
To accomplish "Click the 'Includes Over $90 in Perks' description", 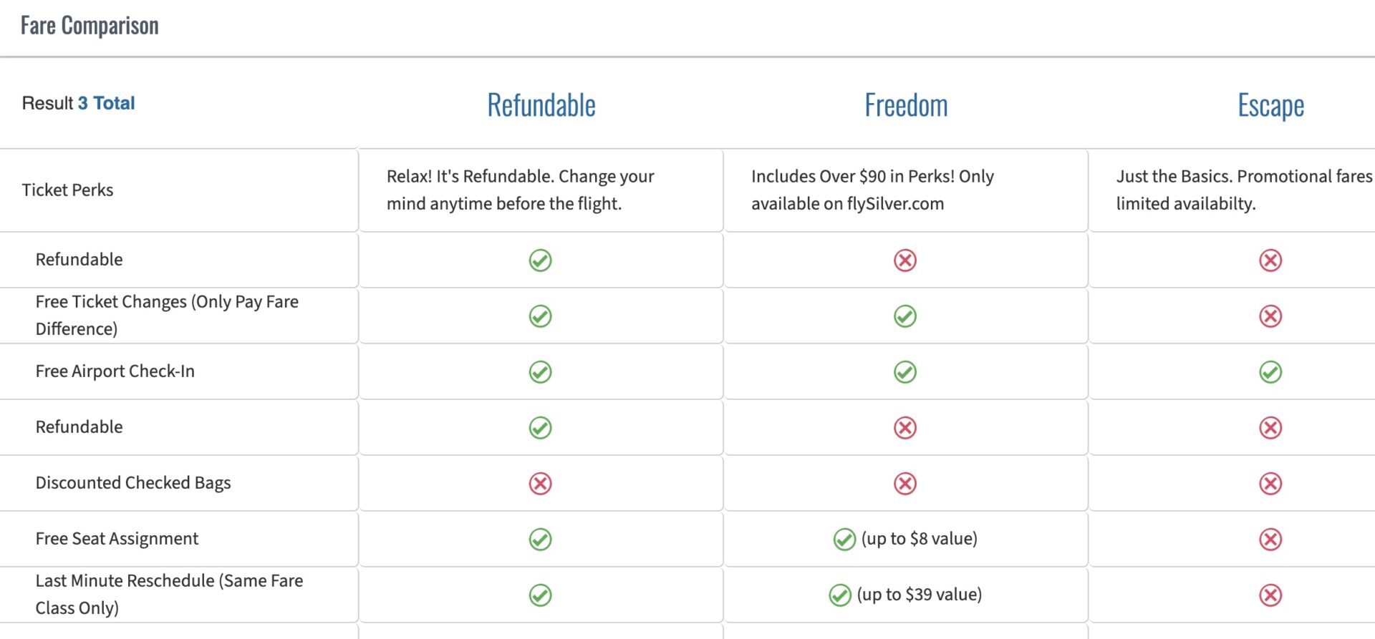I will point(872,190).
